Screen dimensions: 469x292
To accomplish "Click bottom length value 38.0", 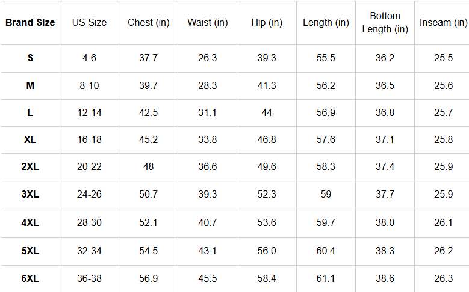I will 385,222.
